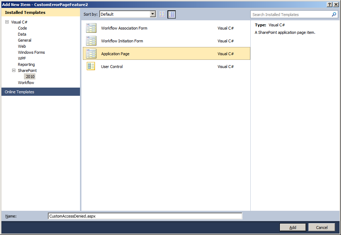Click the Application Page template icon
This screenshot has height=235, width=341.
[x=91, y=53]
